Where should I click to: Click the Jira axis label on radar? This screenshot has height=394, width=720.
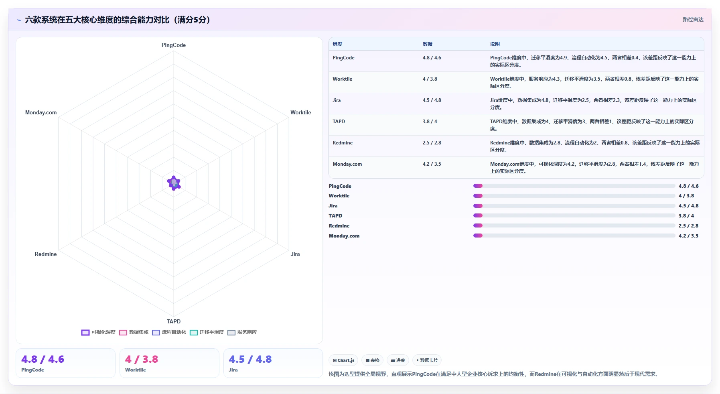(295, 254)
